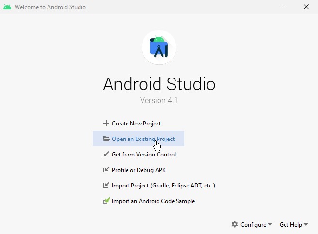
Task: Click the Android Studio logo
Action: 159,47
